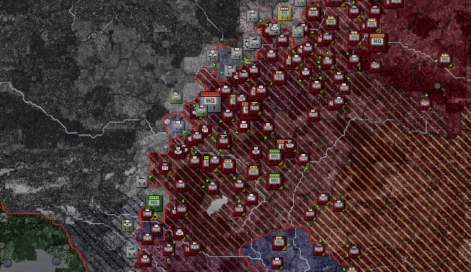Click the light grey lake on the map

(x=217, y=205)
